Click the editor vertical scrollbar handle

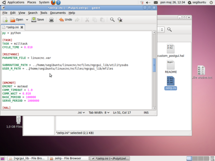(154, 65)
